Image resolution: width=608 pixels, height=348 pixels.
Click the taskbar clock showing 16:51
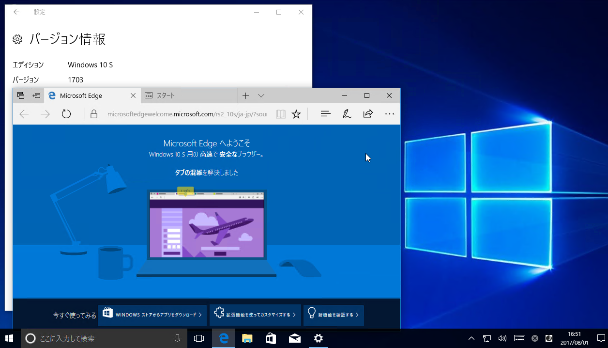pos(574,338)
